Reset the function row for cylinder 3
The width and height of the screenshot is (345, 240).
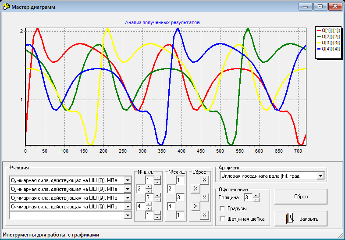point(204,197)
